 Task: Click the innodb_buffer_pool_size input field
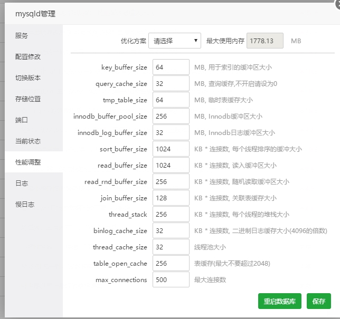171,116
